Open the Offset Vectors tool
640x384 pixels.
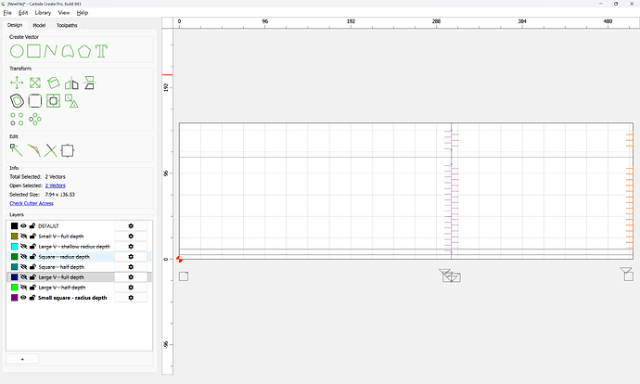17,101
